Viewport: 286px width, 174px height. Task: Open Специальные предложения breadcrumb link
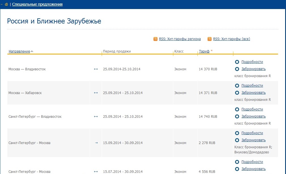pyautogui.click(x=37, y=5)
